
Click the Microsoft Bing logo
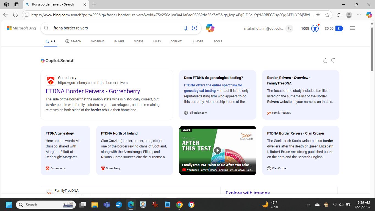(x=21, y=28)
